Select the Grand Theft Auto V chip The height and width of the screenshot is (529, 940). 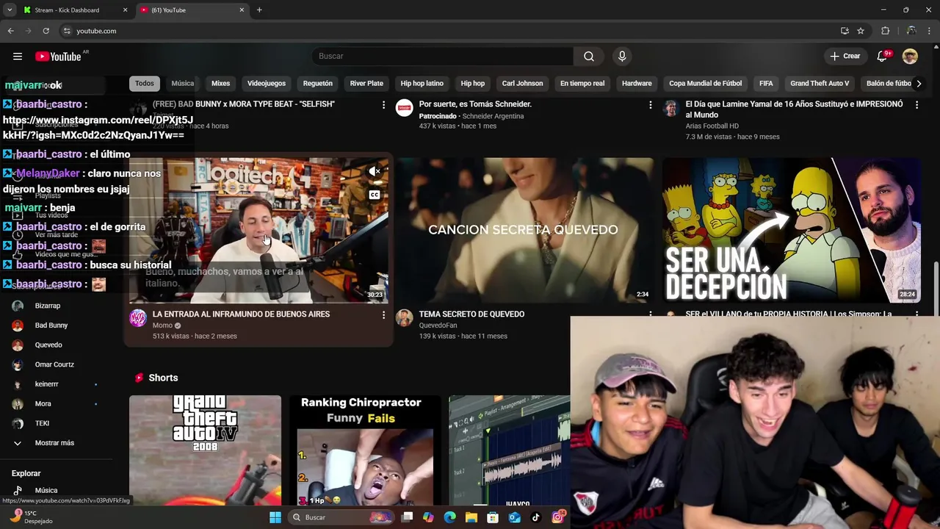820,83
